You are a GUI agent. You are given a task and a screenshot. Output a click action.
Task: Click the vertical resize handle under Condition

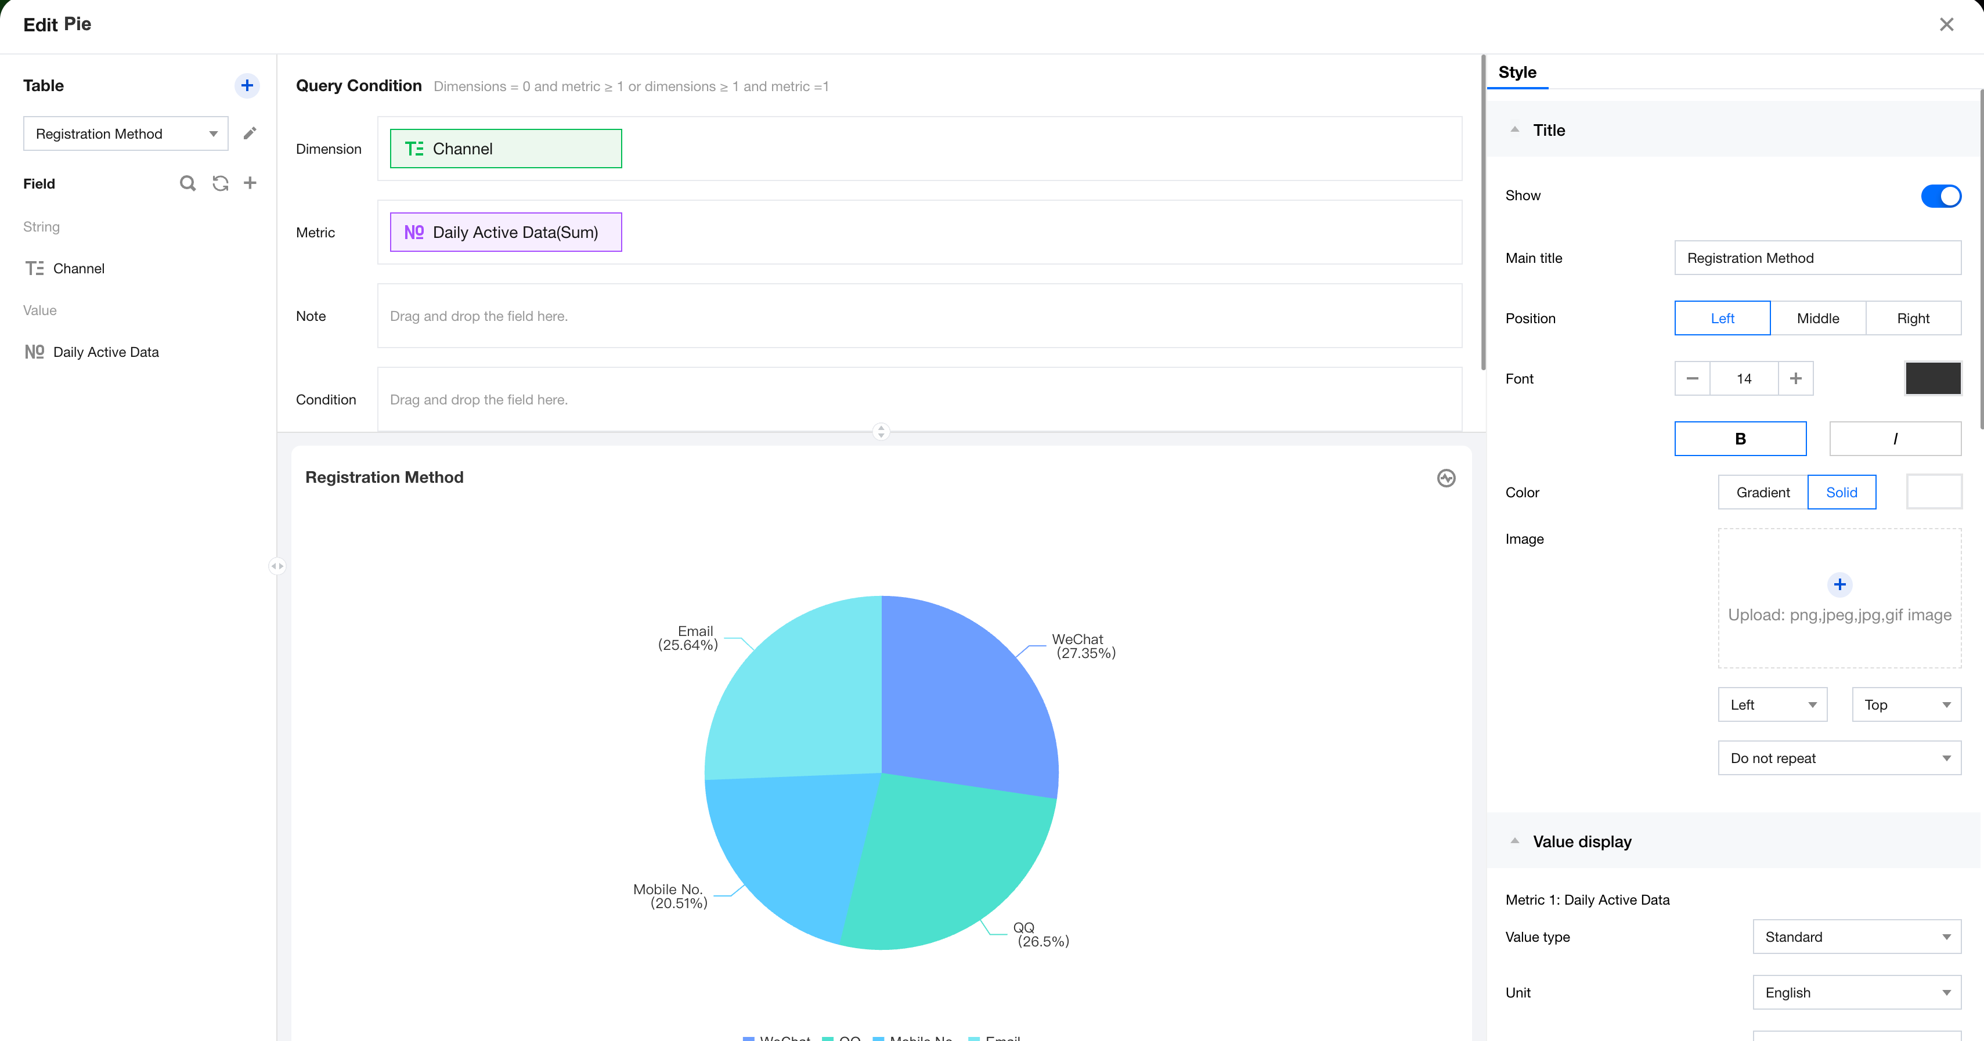[881, 431]
